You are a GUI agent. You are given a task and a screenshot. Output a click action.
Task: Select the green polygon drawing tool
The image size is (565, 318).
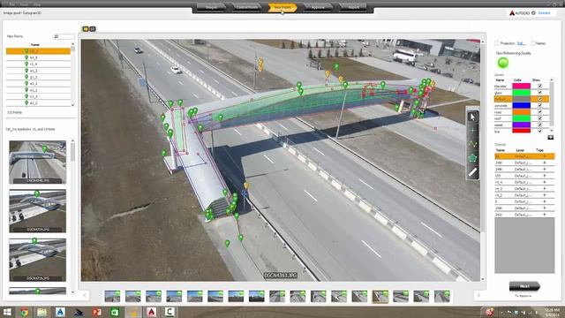472,158
